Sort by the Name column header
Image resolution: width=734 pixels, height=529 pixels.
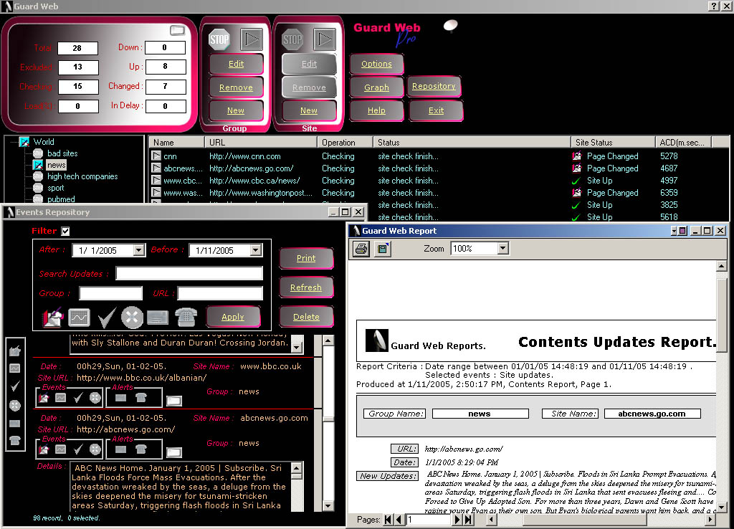[x=176, y=143]
